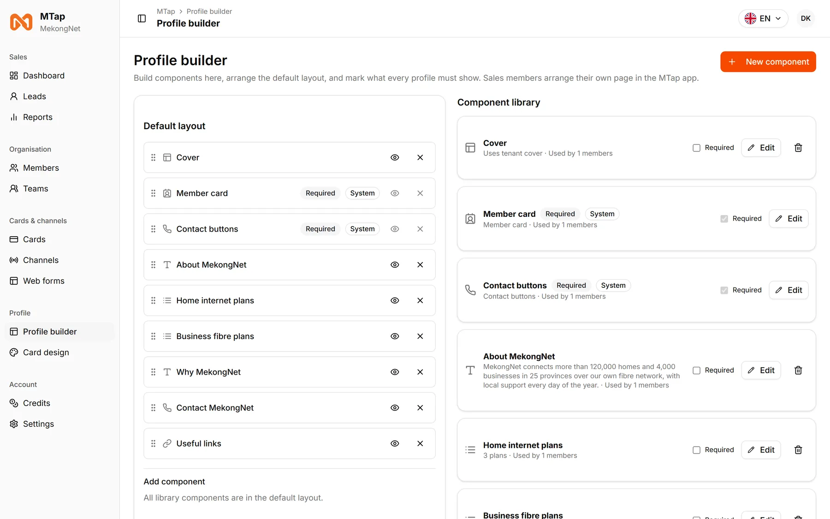The image size is (830, 519).
Task: Delete Home internet plans component
Action: [798, 450]
